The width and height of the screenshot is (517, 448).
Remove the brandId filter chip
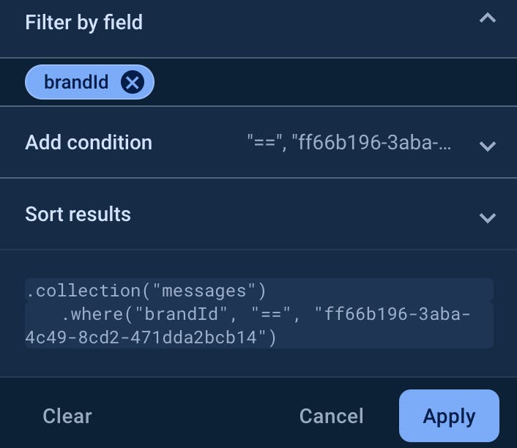132,83
